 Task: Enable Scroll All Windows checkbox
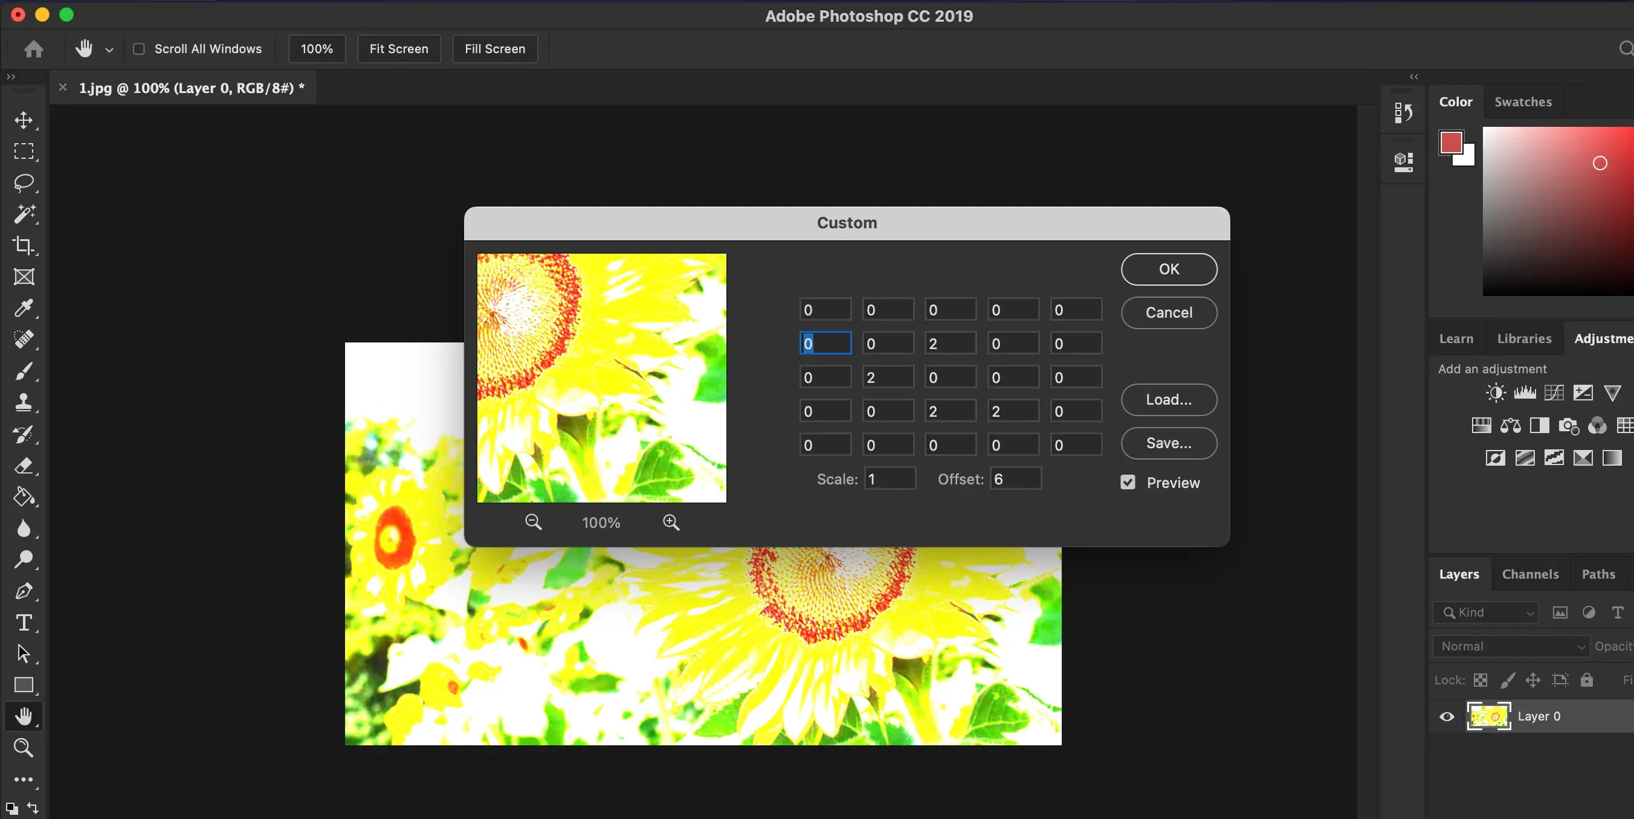[138, 49]
